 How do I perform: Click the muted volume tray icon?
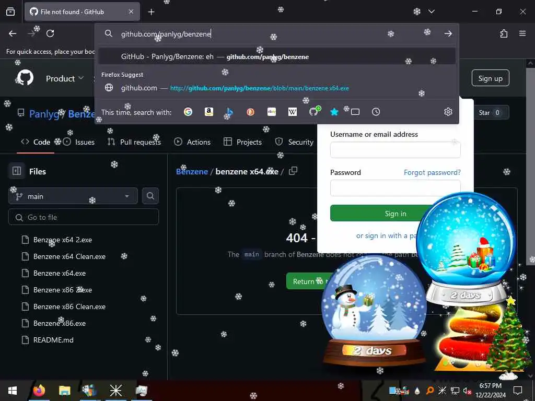click(467, 391)
